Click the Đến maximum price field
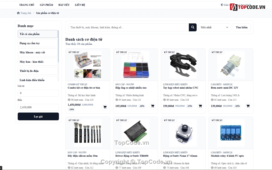 [x=38, y=107]
